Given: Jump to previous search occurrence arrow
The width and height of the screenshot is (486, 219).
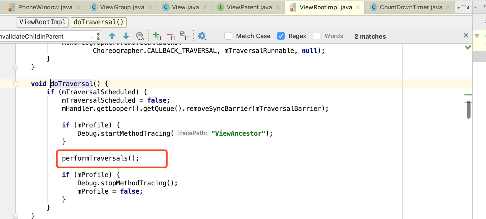Looking at the screenshot, I should 112,36.
